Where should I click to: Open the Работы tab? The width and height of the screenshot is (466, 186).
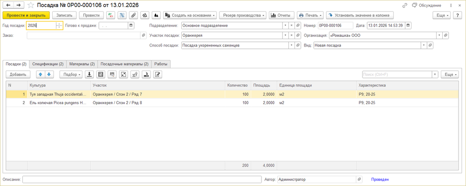(x=161, y=64)
